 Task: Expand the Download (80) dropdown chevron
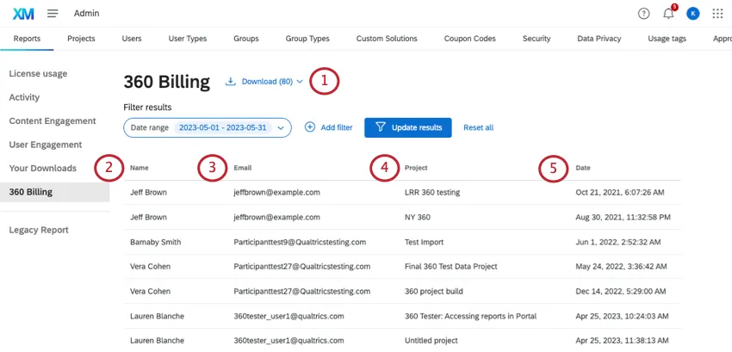pos(300,82)
